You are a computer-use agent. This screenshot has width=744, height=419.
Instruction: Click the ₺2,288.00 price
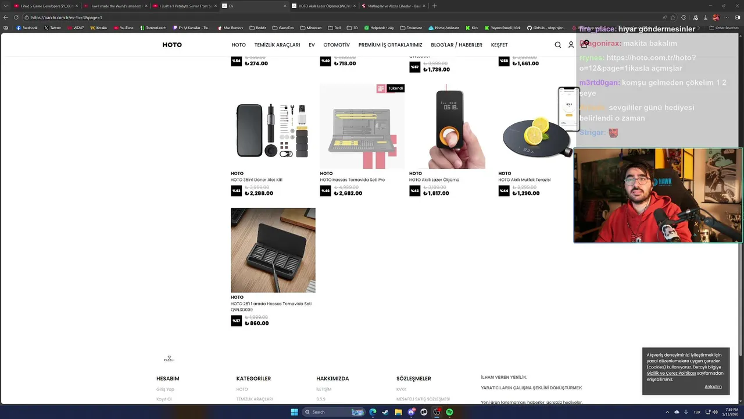tap(259, 193)
